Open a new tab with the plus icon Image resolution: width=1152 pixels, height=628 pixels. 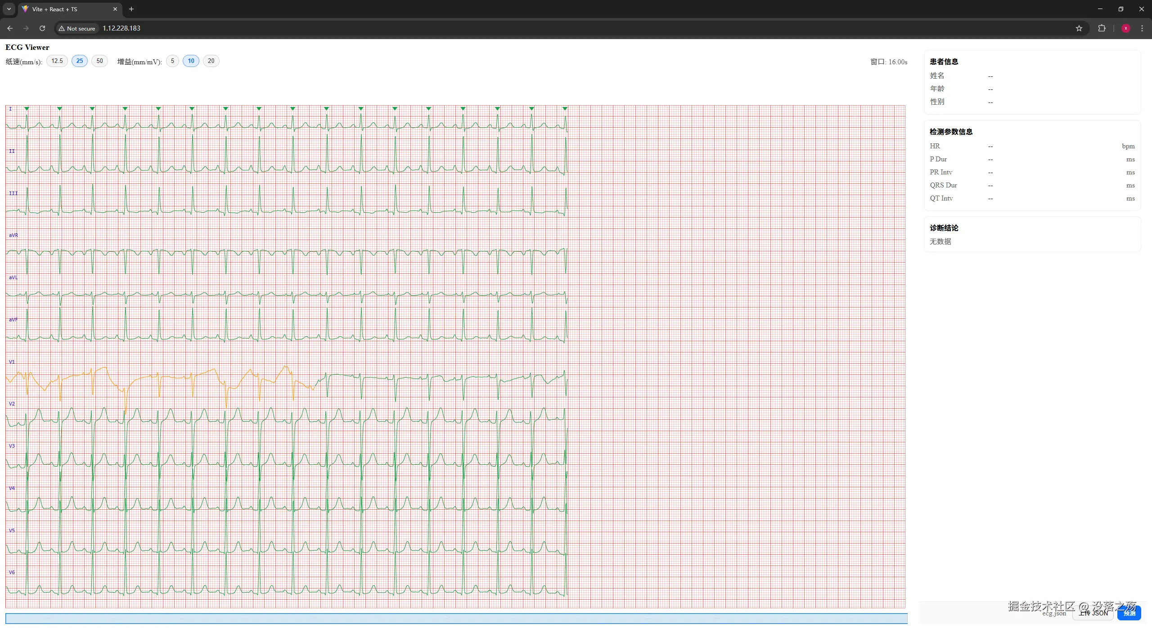click(131, 9)
